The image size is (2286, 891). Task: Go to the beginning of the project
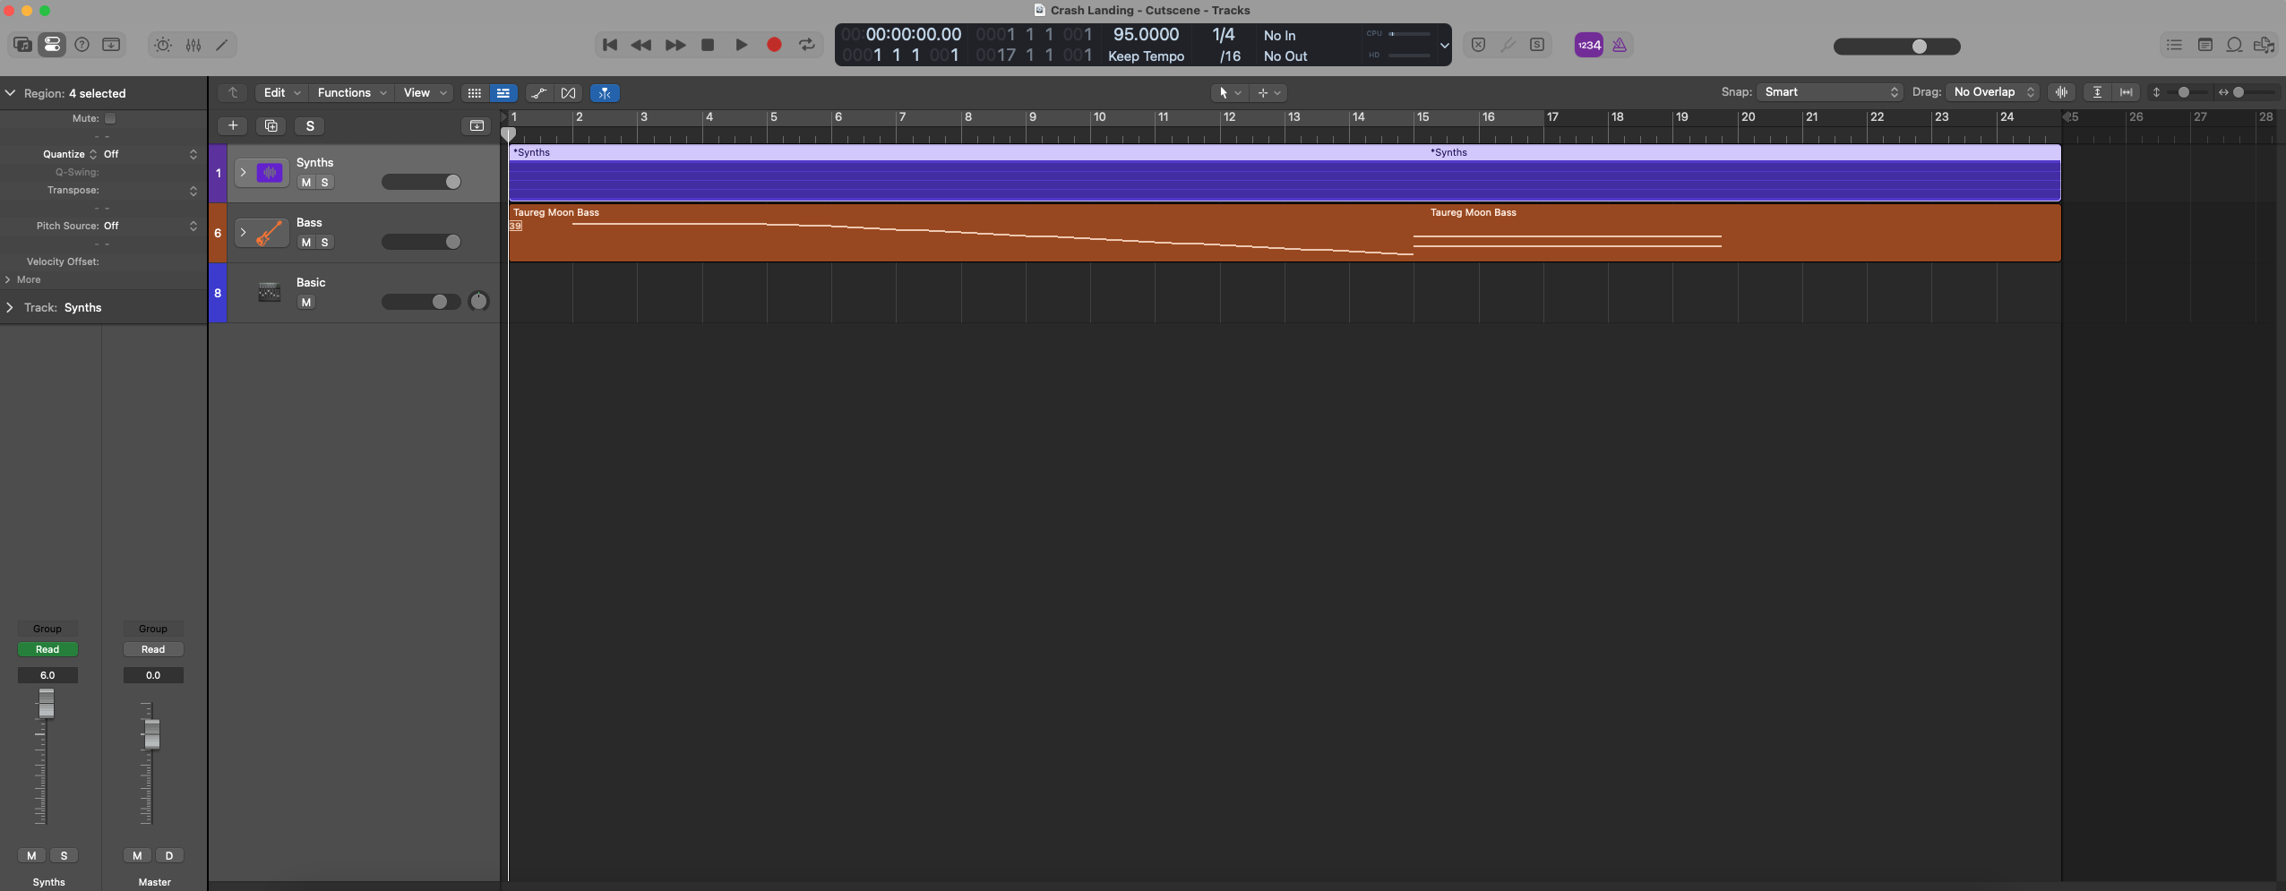click(x=610, y=45)
